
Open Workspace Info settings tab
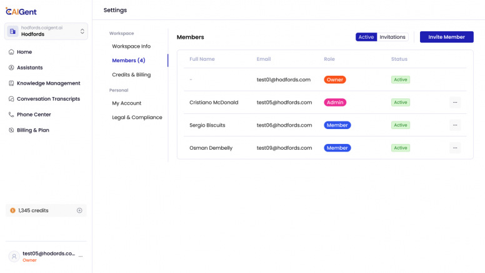pyautogui.click(x=131, y=46)
